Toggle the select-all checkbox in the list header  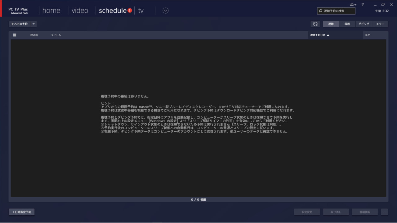pos(15,35)
